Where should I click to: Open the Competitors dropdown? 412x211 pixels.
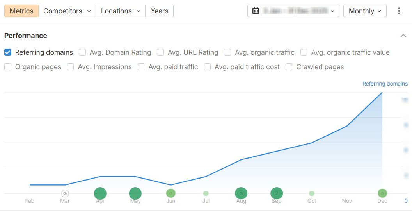67,11
